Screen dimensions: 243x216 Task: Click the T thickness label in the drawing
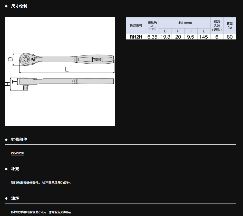tap(15, 81)
